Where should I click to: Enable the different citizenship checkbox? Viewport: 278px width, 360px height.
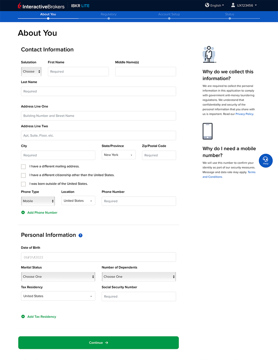click(23, 175)
